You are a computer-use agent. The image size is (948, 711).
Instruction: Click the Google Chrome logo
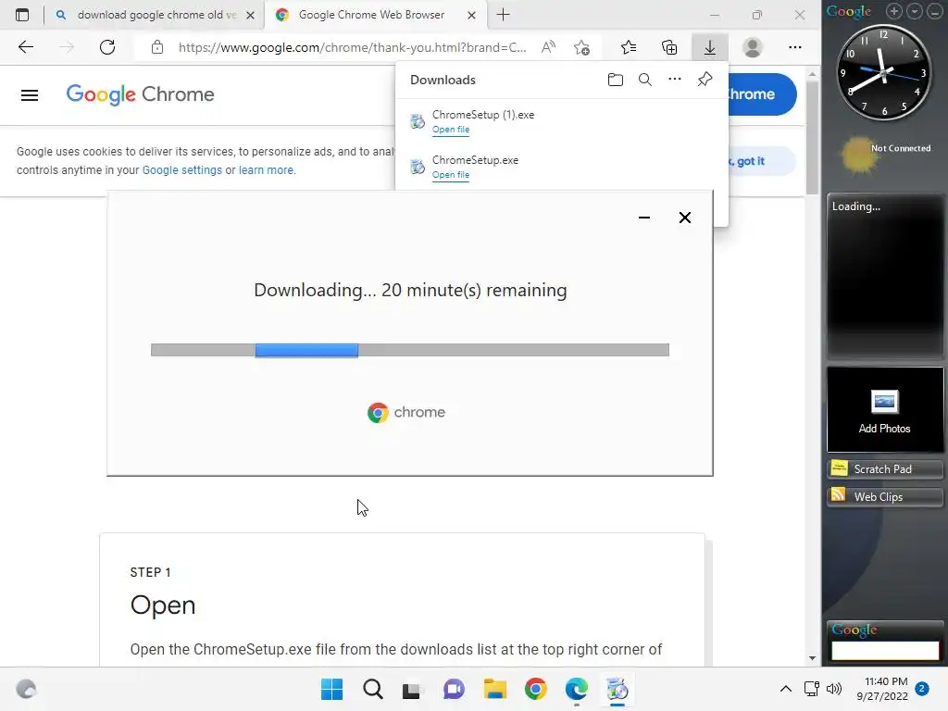coord(141,95)
